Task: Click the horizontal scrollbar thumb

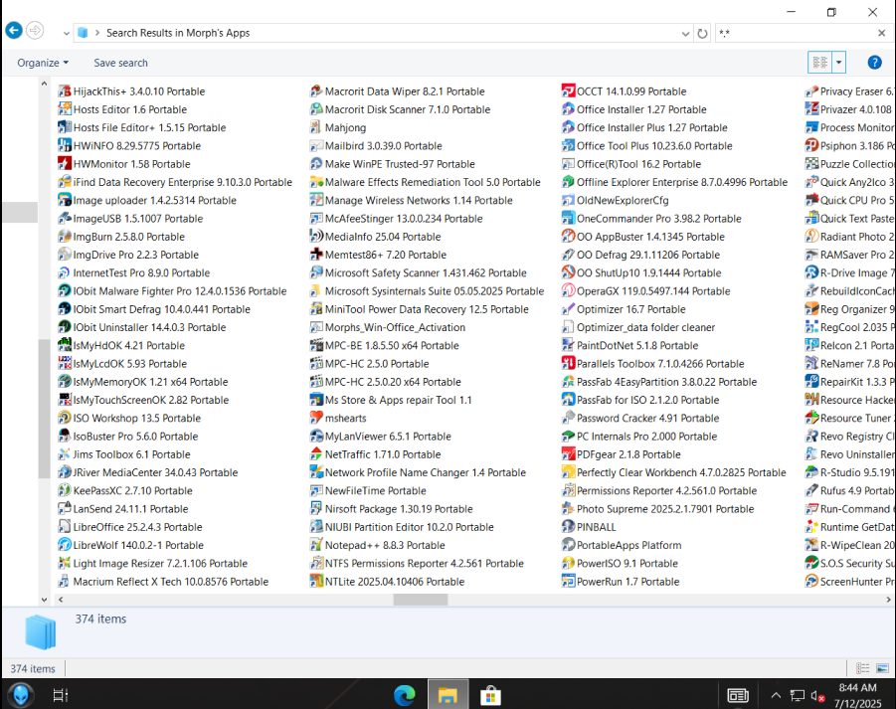Action: pyautogui.click(x=421, y=600)
